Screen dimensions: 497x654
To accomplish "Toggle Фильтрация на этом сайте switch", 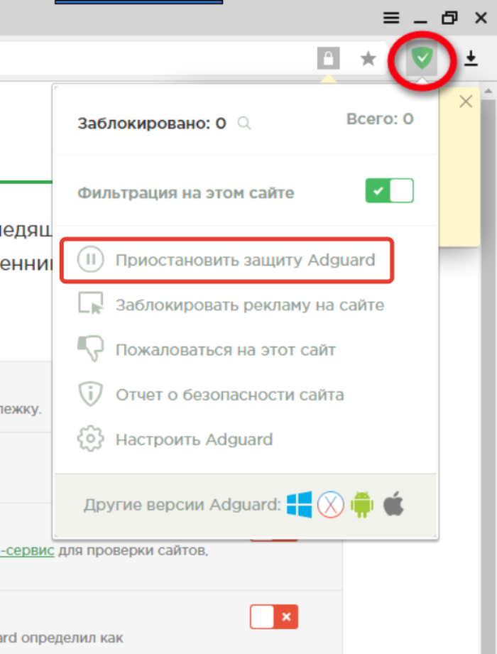I will coord(389,190).
